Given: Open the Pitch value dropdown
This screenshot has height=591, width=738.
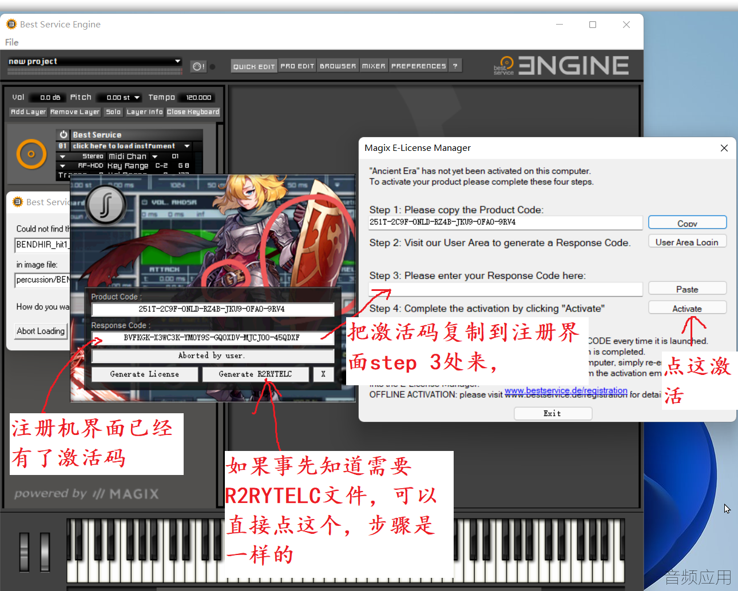Looking at the screenshot, I should pos(137,98).
